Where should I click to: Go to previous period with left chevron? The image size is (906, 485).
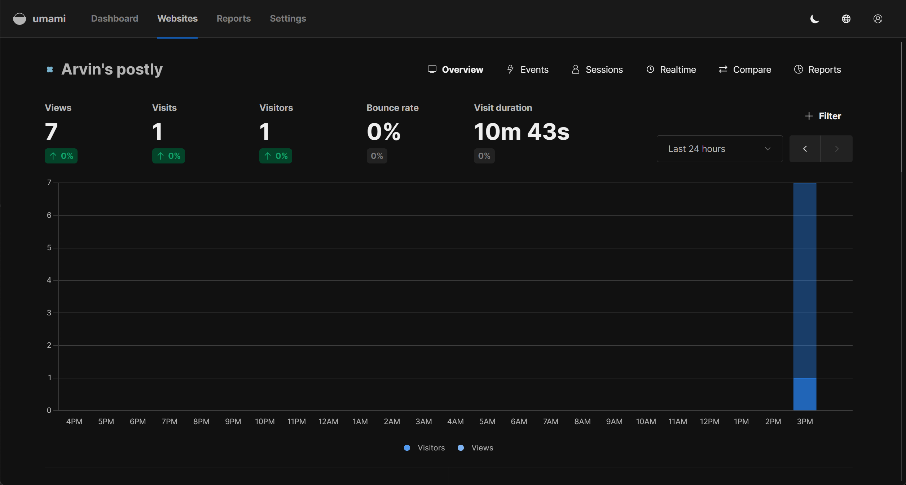805,149
